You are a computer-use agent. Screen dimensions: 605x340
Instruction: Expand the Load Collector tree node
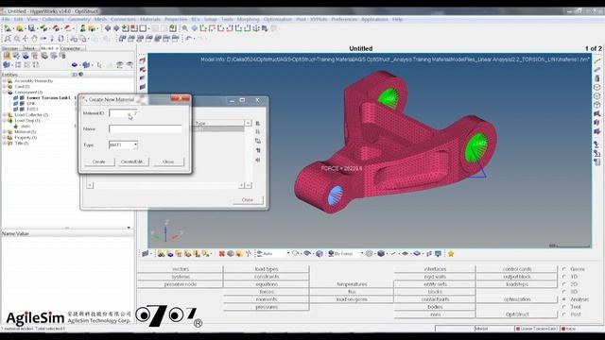click(4, 115)
